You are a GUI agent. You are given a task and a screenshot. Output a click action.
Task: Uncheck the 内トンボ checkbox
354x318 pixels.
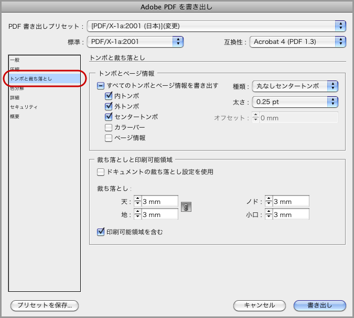[x=109, y=96]
